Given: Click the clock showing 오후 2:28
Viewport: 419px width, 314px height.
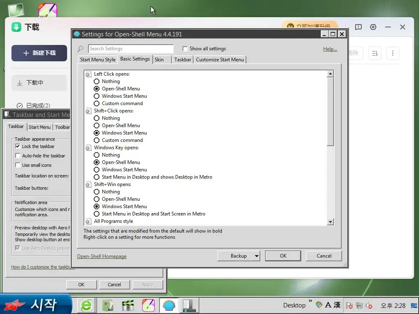Looking at the screenshot, I should (393, 305).
